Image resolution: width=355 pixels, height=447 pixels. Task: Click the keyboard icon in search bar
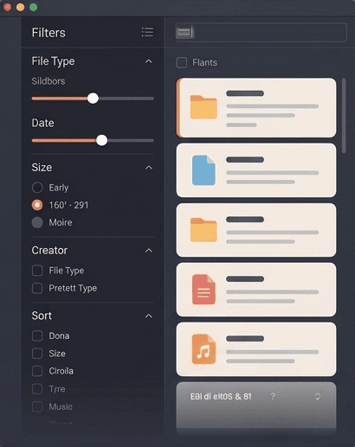pyautogui.click(x=184, y=32)
